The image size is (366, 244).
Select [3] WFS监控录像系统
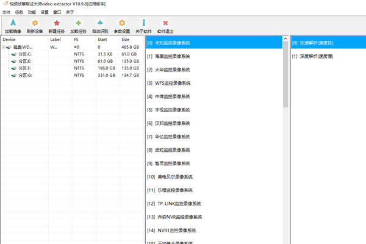click(214, 83)
